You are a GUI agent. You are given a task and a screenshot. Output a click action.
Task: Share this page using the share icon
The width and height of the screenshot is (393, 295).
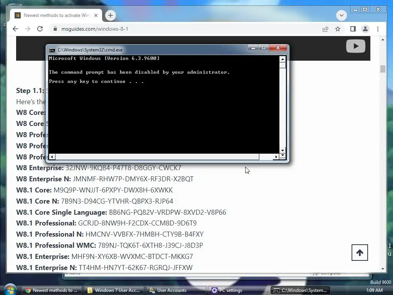coord(325,29)
